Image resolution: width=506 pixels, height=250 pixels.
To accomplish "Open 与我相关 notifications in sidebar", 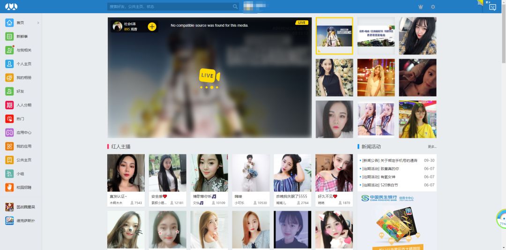I will 9,50.
